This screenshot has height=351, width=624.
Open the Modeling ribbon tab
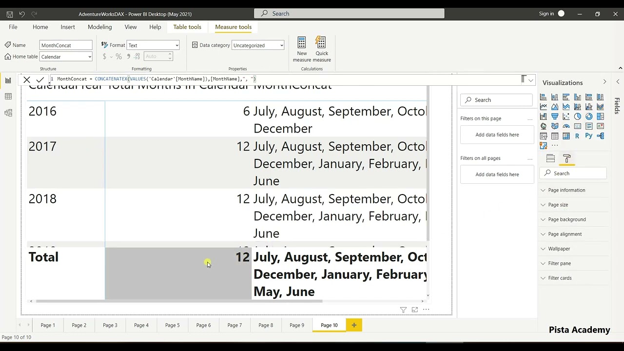(100, 27)
